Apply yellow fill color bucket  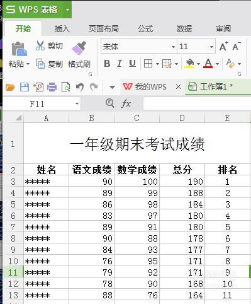click(189, 64)
